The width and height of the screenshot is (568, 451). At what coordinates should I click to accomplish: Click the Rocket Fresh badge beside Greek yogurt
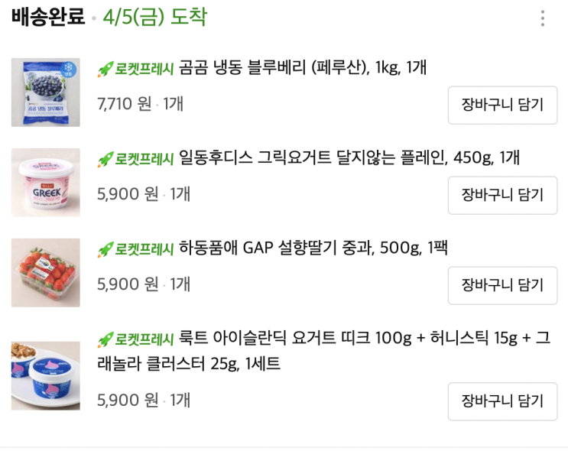(136, 159)
